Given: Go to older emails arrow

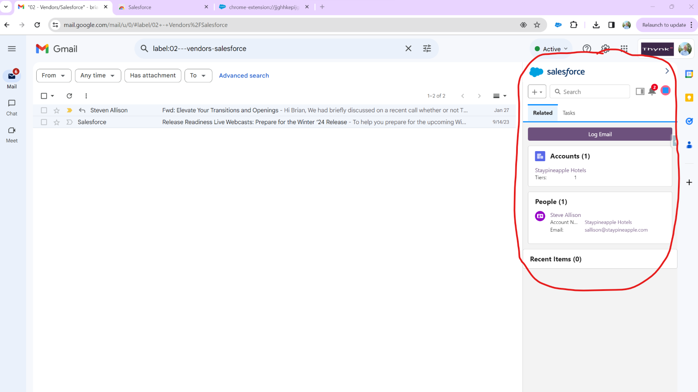Looking at the screenshot, I should coord(479,96).
